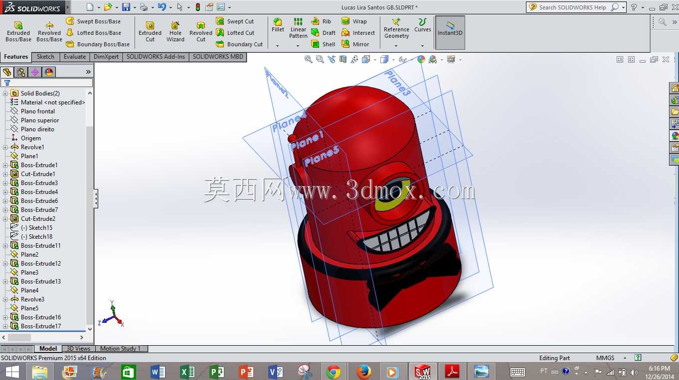Click the Undo icon in the toolbar
Image resolution: width=679 pixels, height=380 pixels.
(162, 7)
